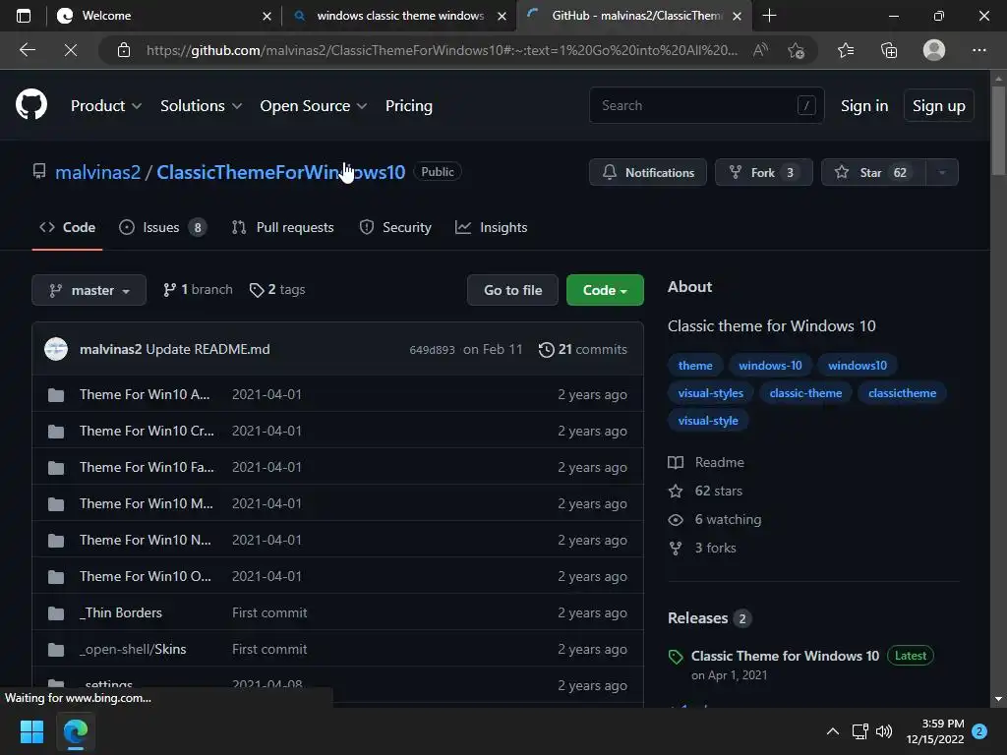Open Read aloud icon in address bar
Image resolution: width=1007 pixels, height=755 pixels.
tap(760, 49)
